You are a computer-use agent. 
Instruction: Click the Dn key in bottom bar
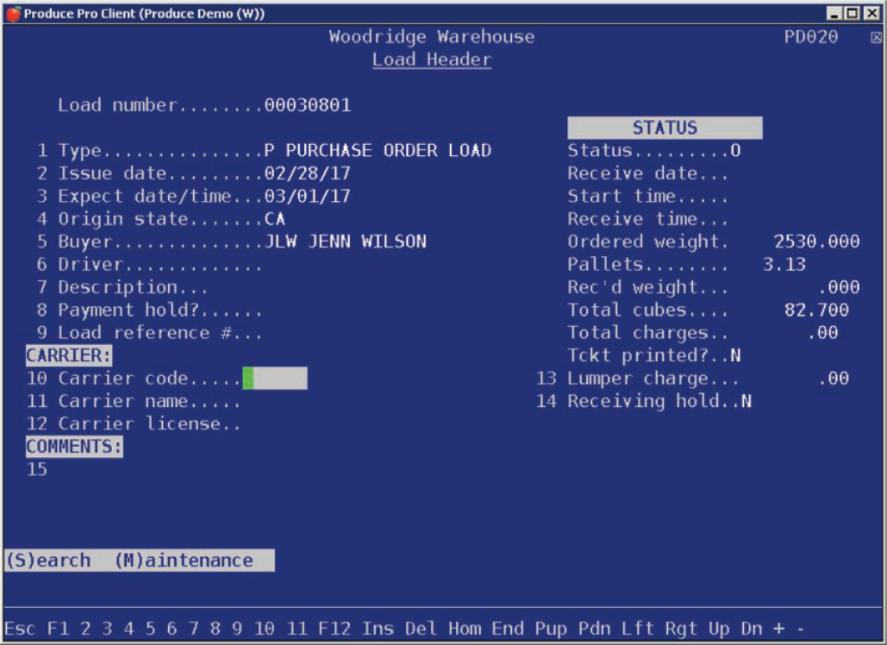pyautogui.click(x=752, y=629)
